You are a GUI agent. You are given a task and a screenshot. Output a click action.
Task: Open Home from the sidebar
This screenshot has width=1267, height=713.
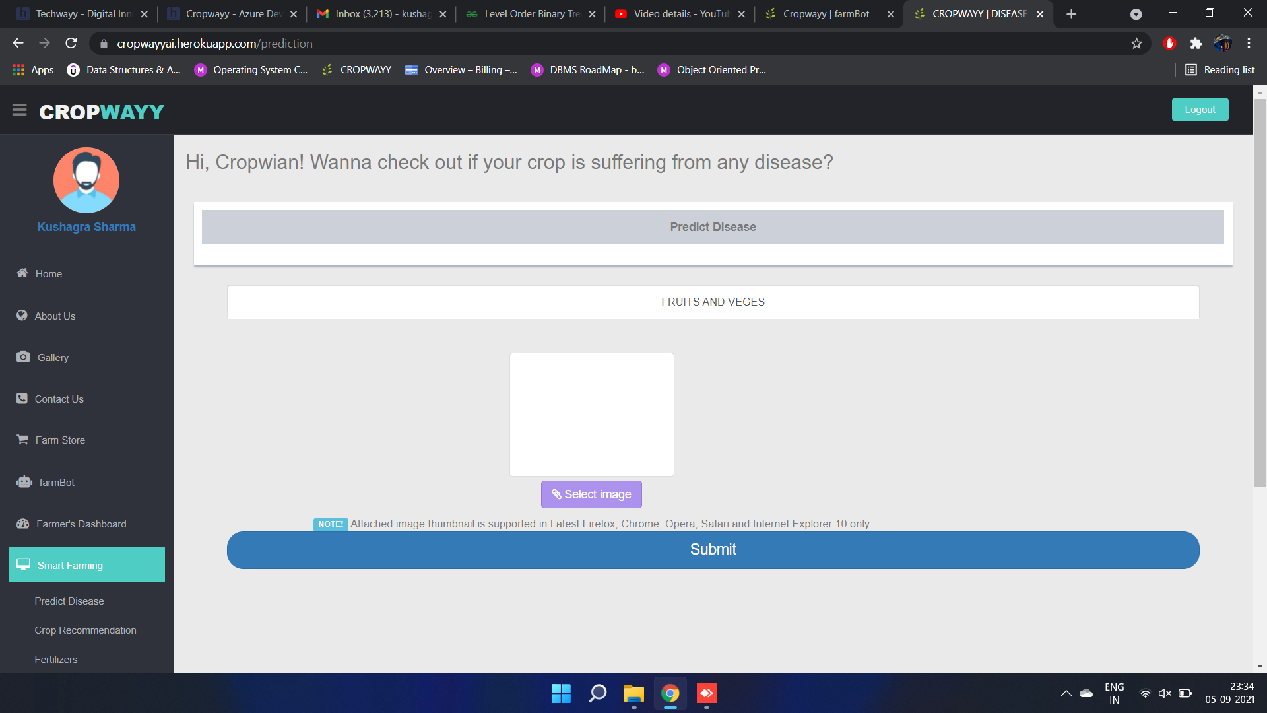click(48, 274)
